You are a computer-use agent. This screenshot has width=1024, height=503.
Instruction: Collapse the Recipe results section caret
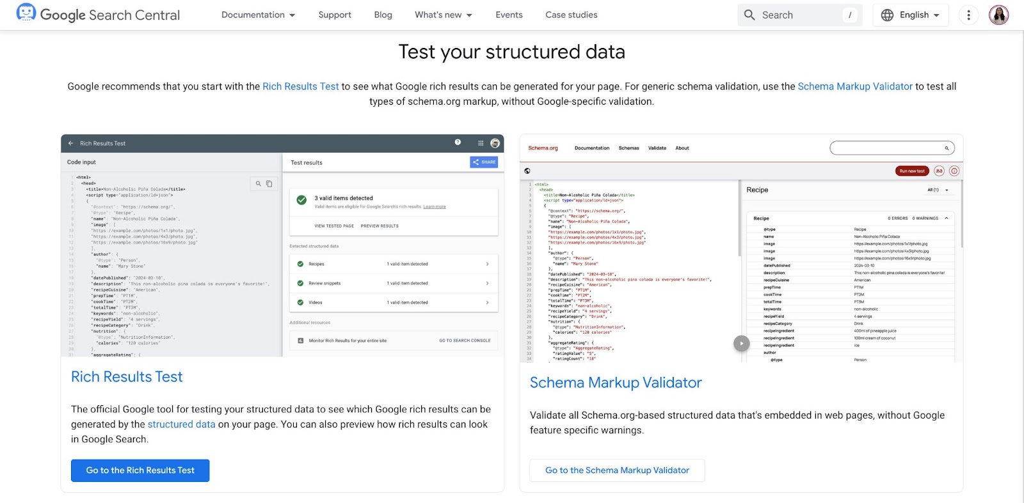(x=947, y=219)
